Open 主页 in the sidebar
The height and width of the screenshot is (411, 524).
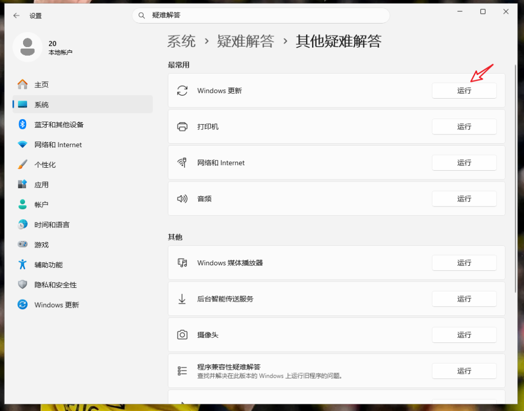click(82, 84)
